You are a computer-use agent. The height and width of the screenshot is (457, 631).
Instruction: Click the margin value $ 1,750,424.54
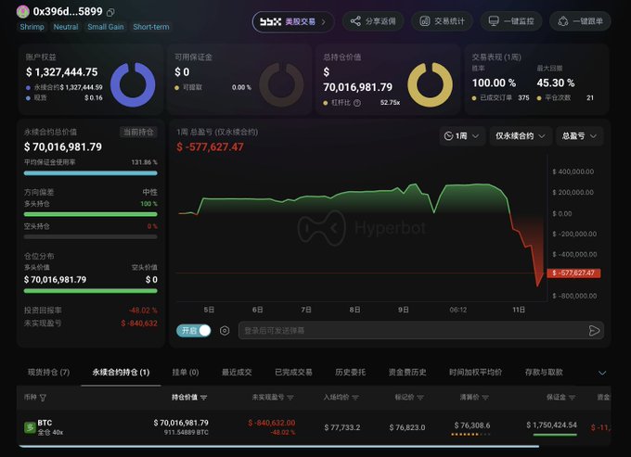tap(551, 425)
